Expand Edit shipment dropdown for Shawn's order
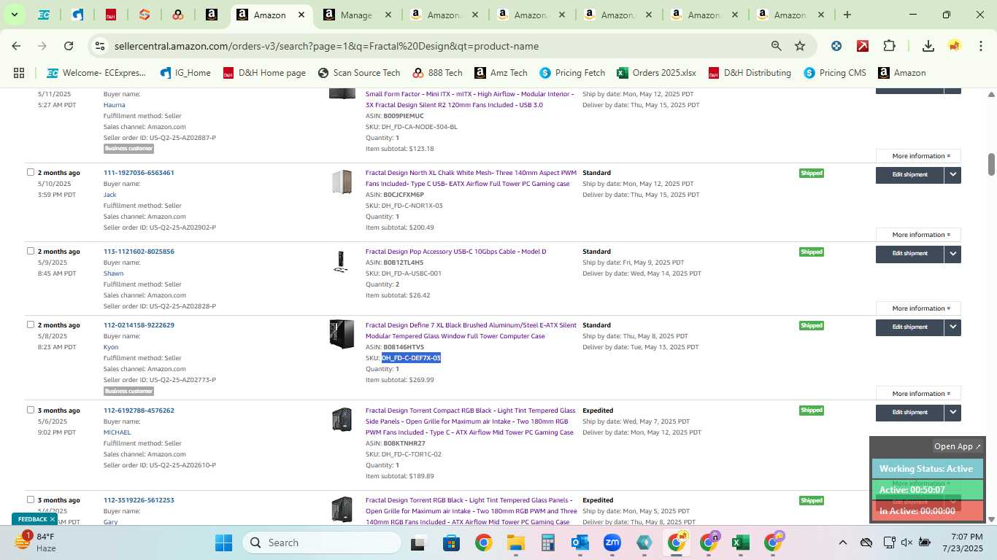The image size is (997, 560). [x=952, y=254]
